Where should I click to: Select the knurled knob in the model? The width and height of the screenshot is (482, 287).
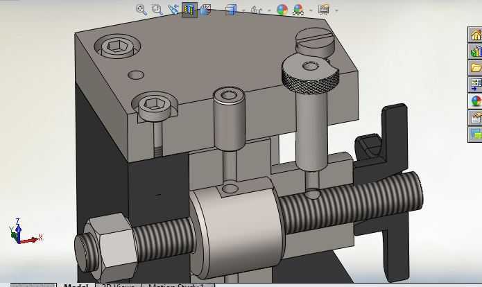311,74
